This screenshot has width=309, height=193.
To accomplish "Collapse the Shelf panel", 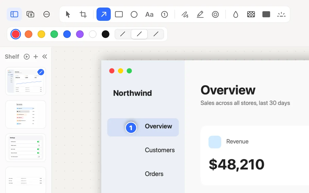I will point(45,57).
